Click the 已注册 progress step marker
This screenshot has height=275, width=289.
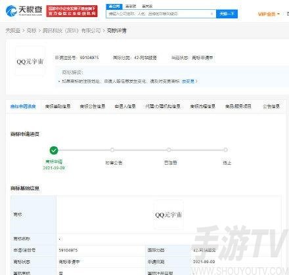(x=169, y=150)
